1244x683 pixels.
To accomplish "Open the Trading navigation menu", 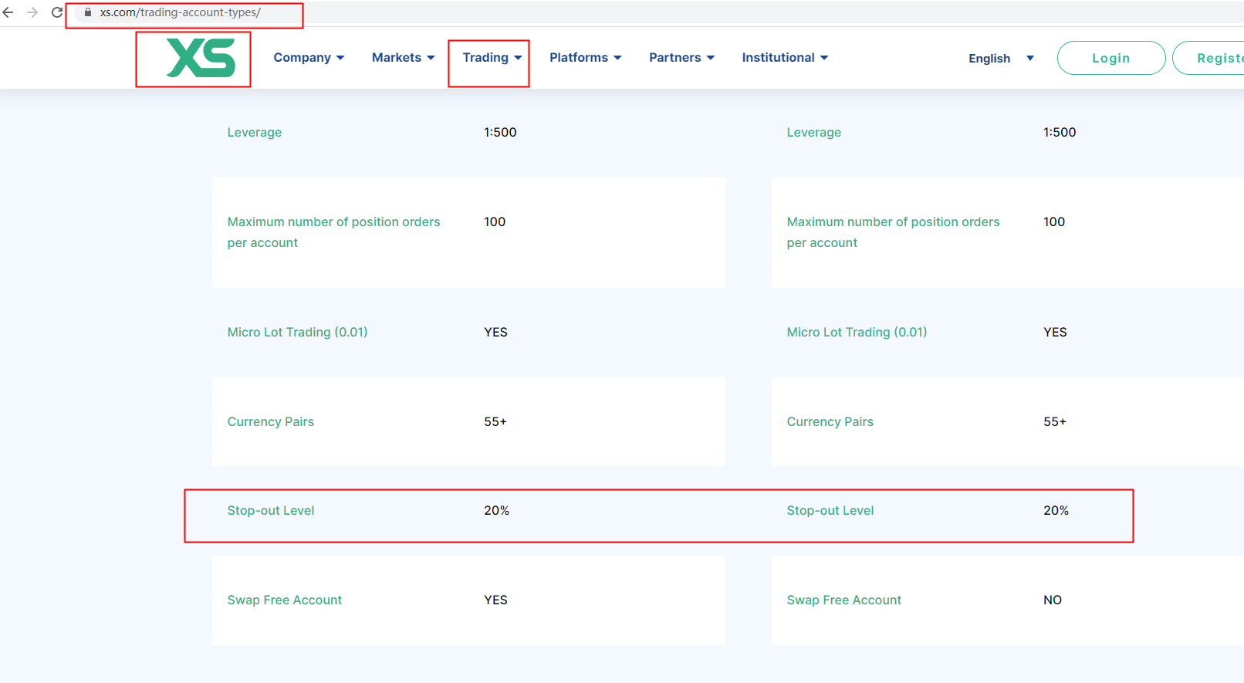I will (492, 58).
